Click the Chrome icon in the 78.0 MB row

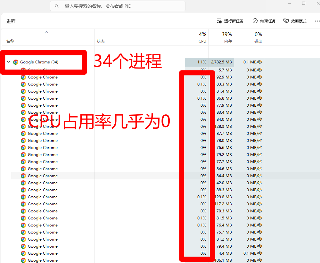23,141
